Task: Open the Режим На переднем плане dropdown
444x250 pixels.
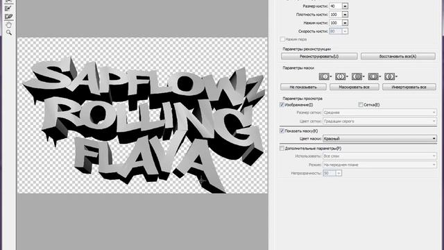Action: (379, 165)
